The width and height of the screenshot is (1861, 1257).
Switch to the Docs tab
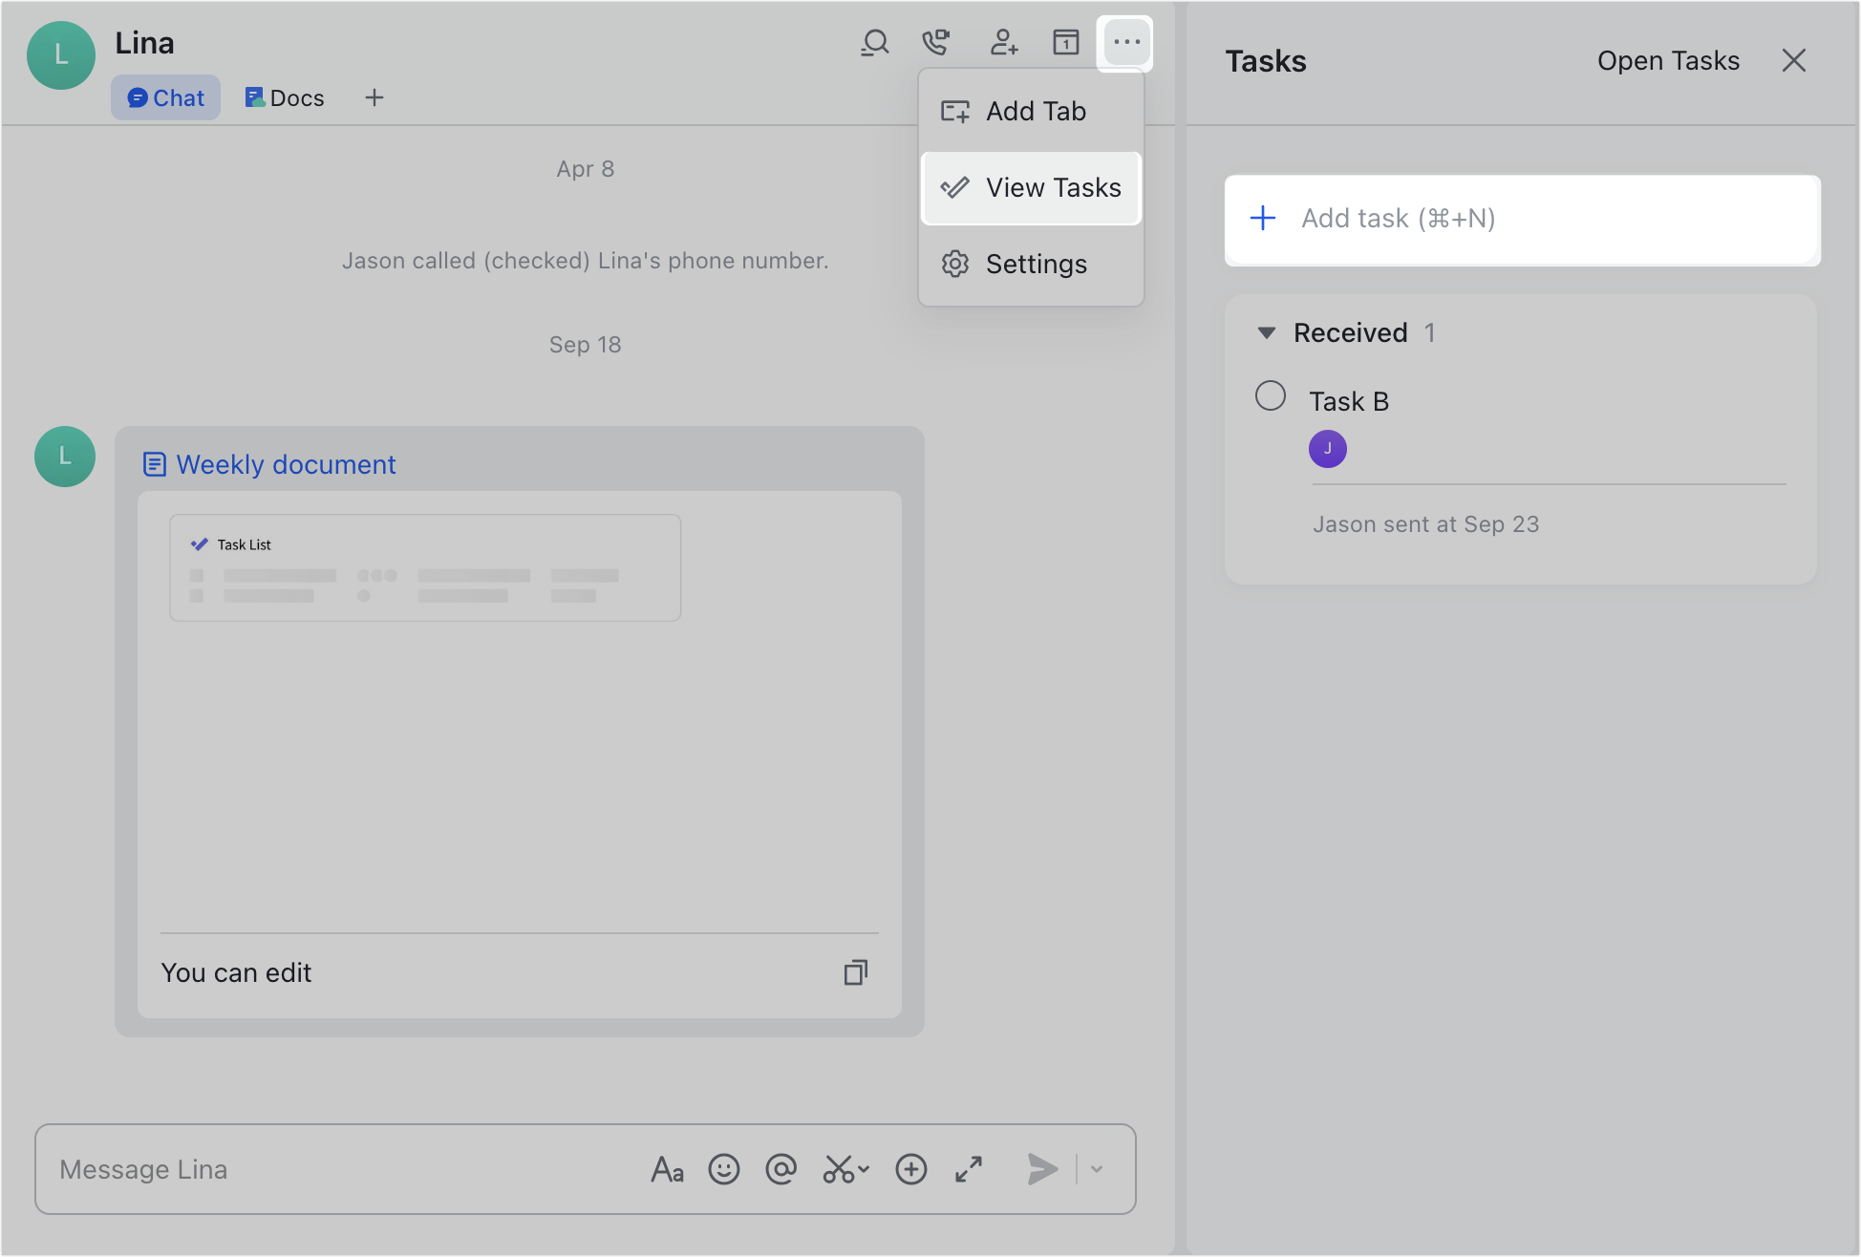tap(284, 96)
